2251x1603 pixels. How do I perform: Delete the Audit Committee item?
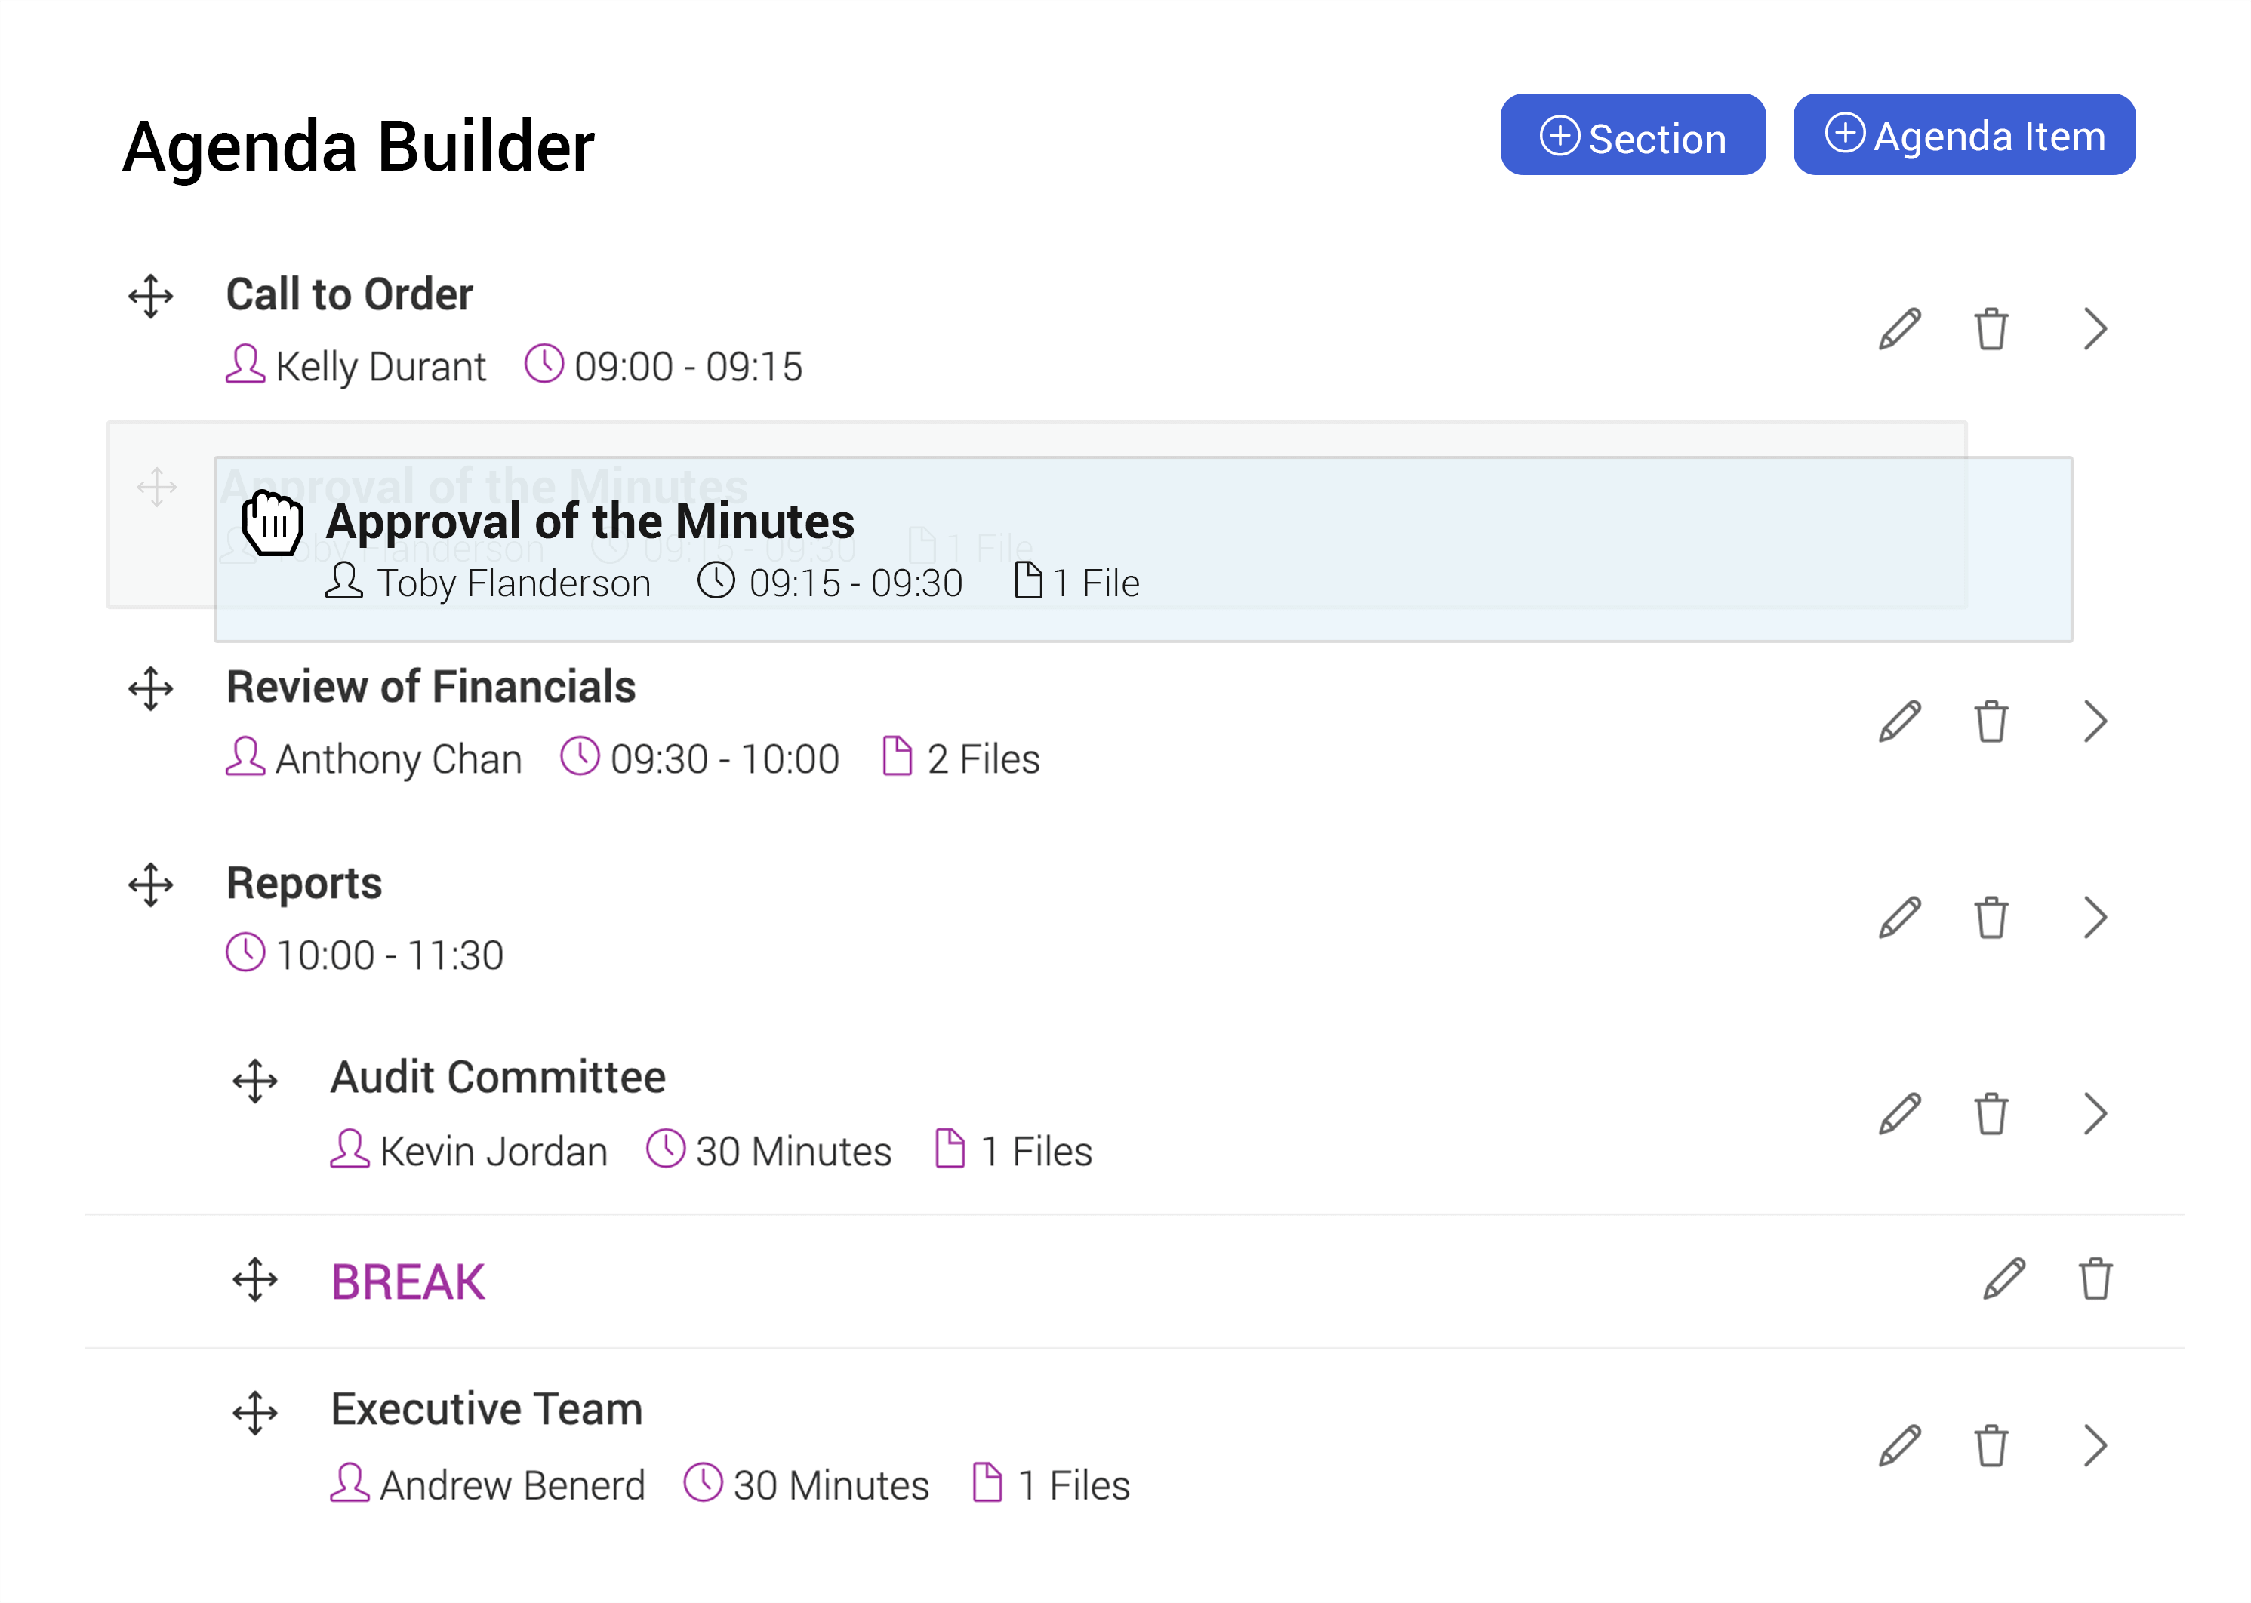(1991, 1113)
